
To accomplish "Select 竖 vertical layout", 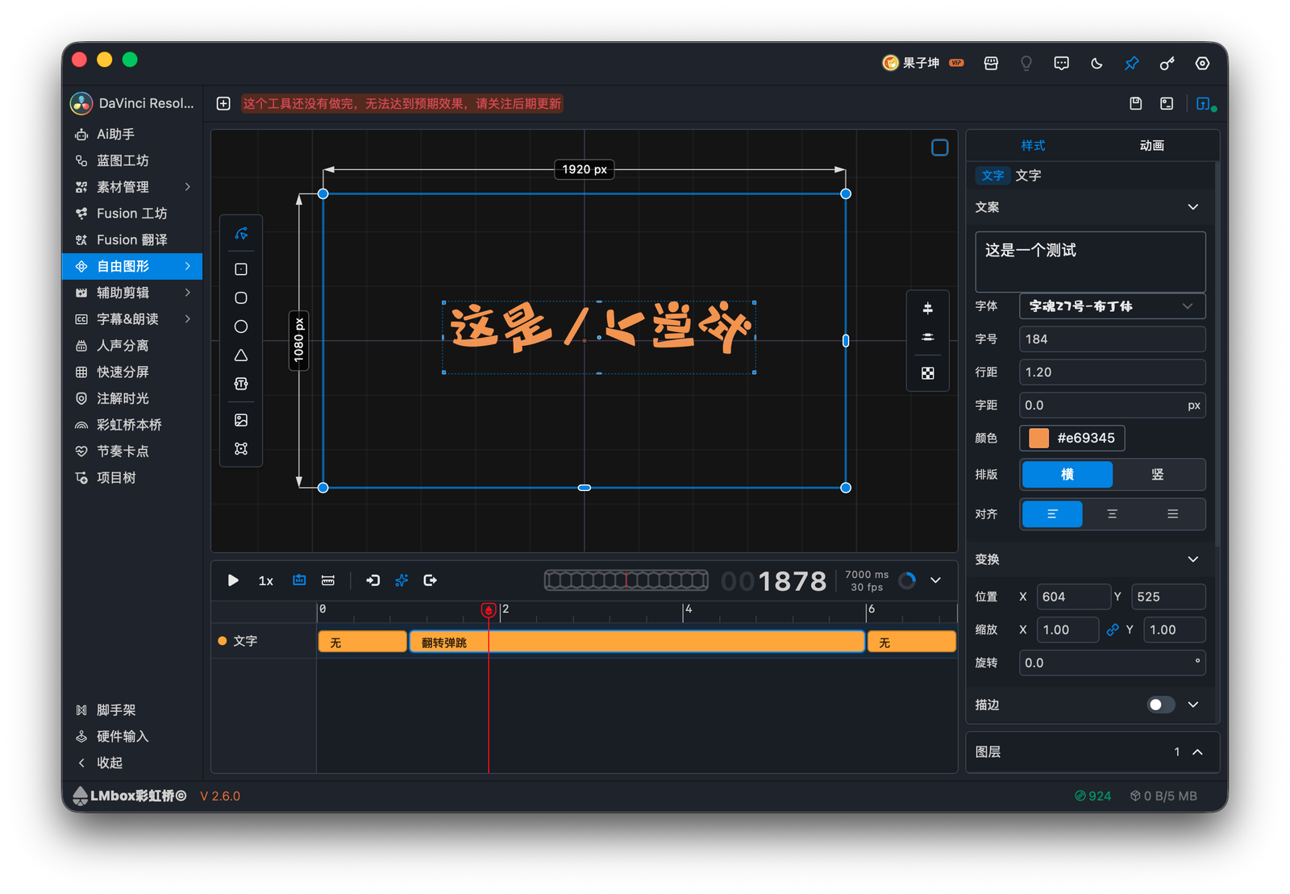I will (x=1158, y=475).
